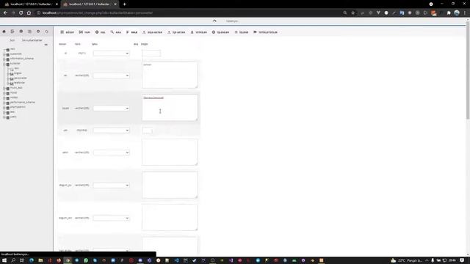Image resolution: width=470 pixels, height=264 pixels.
Task: Select the kullanici database in tree
Action: pyautogui.click(x=15, y=64)
